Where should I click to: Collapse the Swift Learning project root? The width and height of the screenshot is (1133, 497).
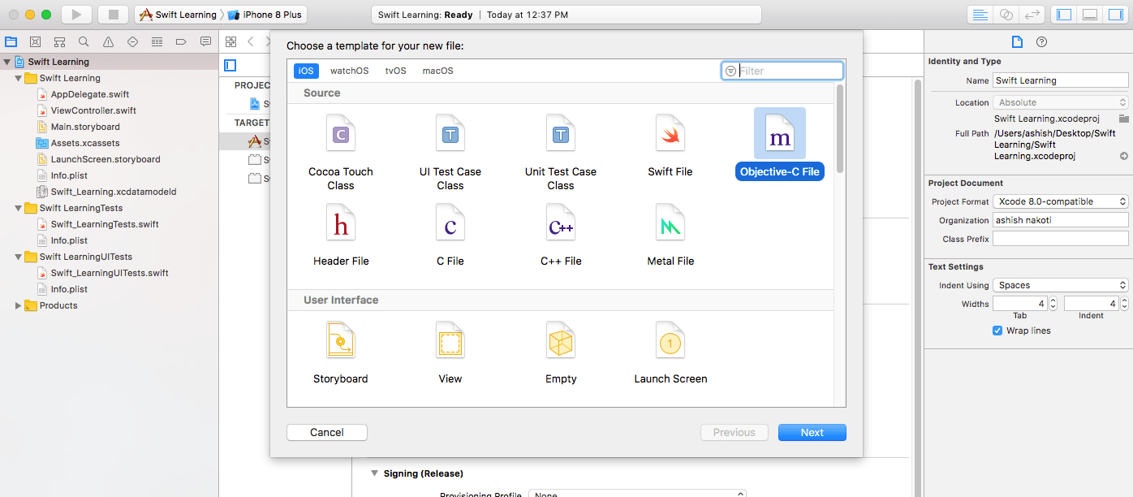(x=7, y=62)
